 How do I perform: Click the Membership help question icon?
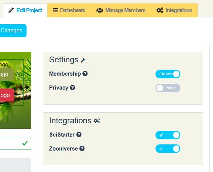85,74
